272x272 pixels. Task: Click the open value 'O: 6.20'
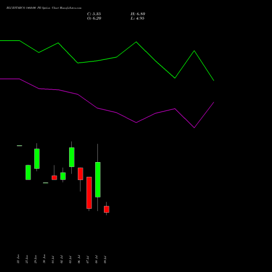(x=94, y=18)
